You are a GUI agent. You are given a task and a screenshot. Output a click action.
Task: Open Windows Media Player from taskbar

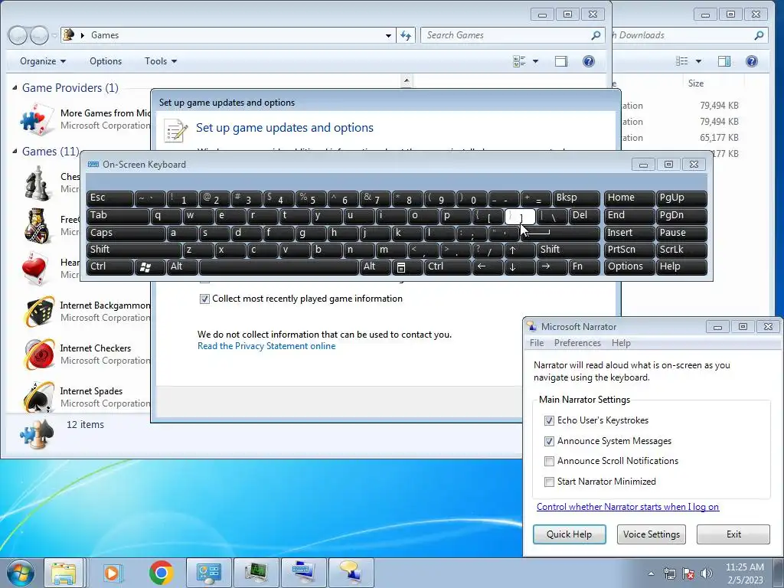[x=112, y=573]
